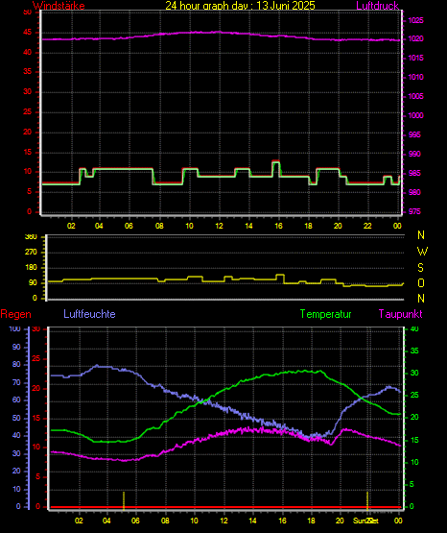The height and width of the screenshot is (533, 447).
Task: Click the wind gust peak near 16 o'clock
Action: (x=276, y=161)
